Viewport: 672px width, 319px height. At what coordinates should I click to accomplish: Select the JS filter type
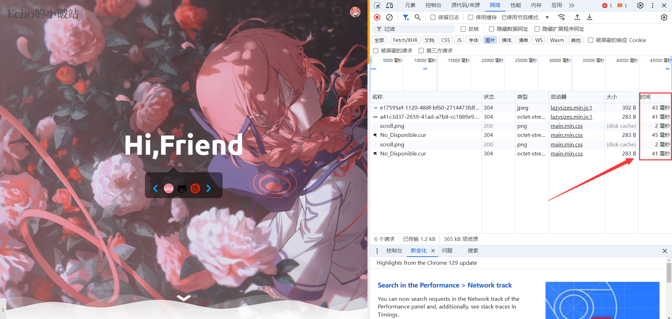pos(459,40)
